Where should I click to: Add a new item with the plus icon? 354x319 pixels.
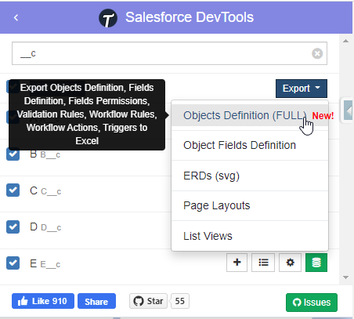(237, 263)
